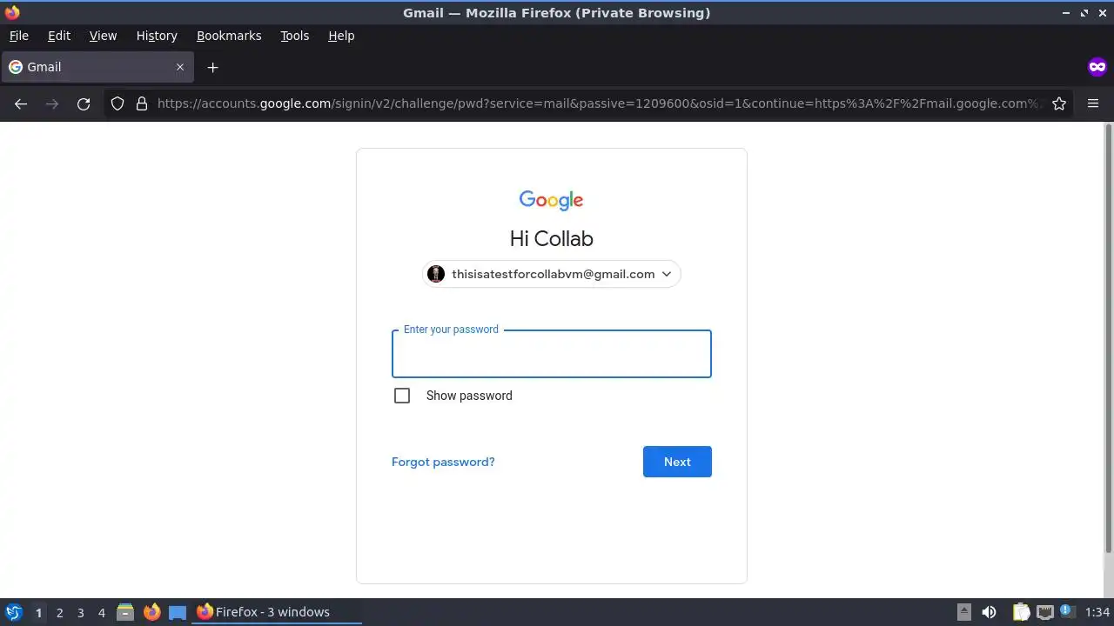Open the Bookmarks menu

click(x=229, y=36)
